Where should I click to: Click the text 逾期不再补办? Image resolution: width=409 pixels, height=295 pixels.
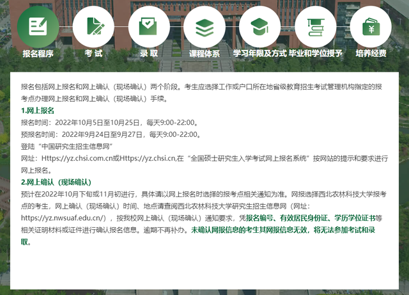click(x=164, y=230)
